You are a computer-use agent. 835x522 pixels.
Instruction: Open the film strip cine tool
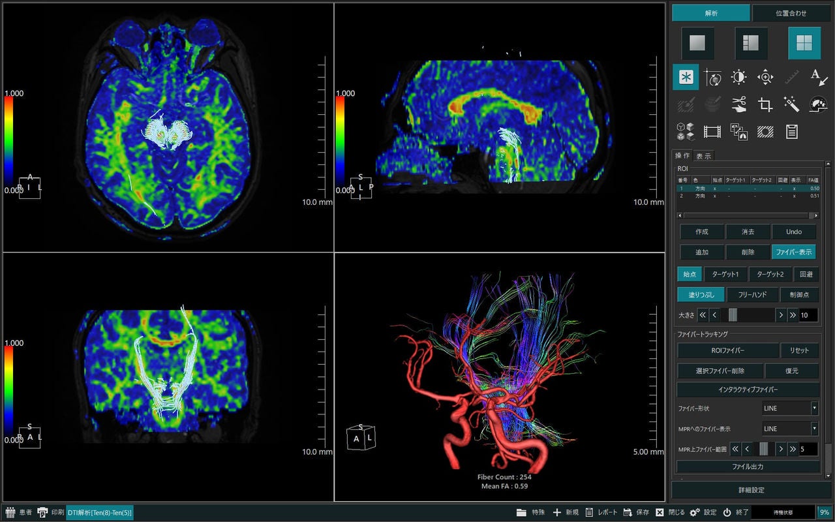712,131
